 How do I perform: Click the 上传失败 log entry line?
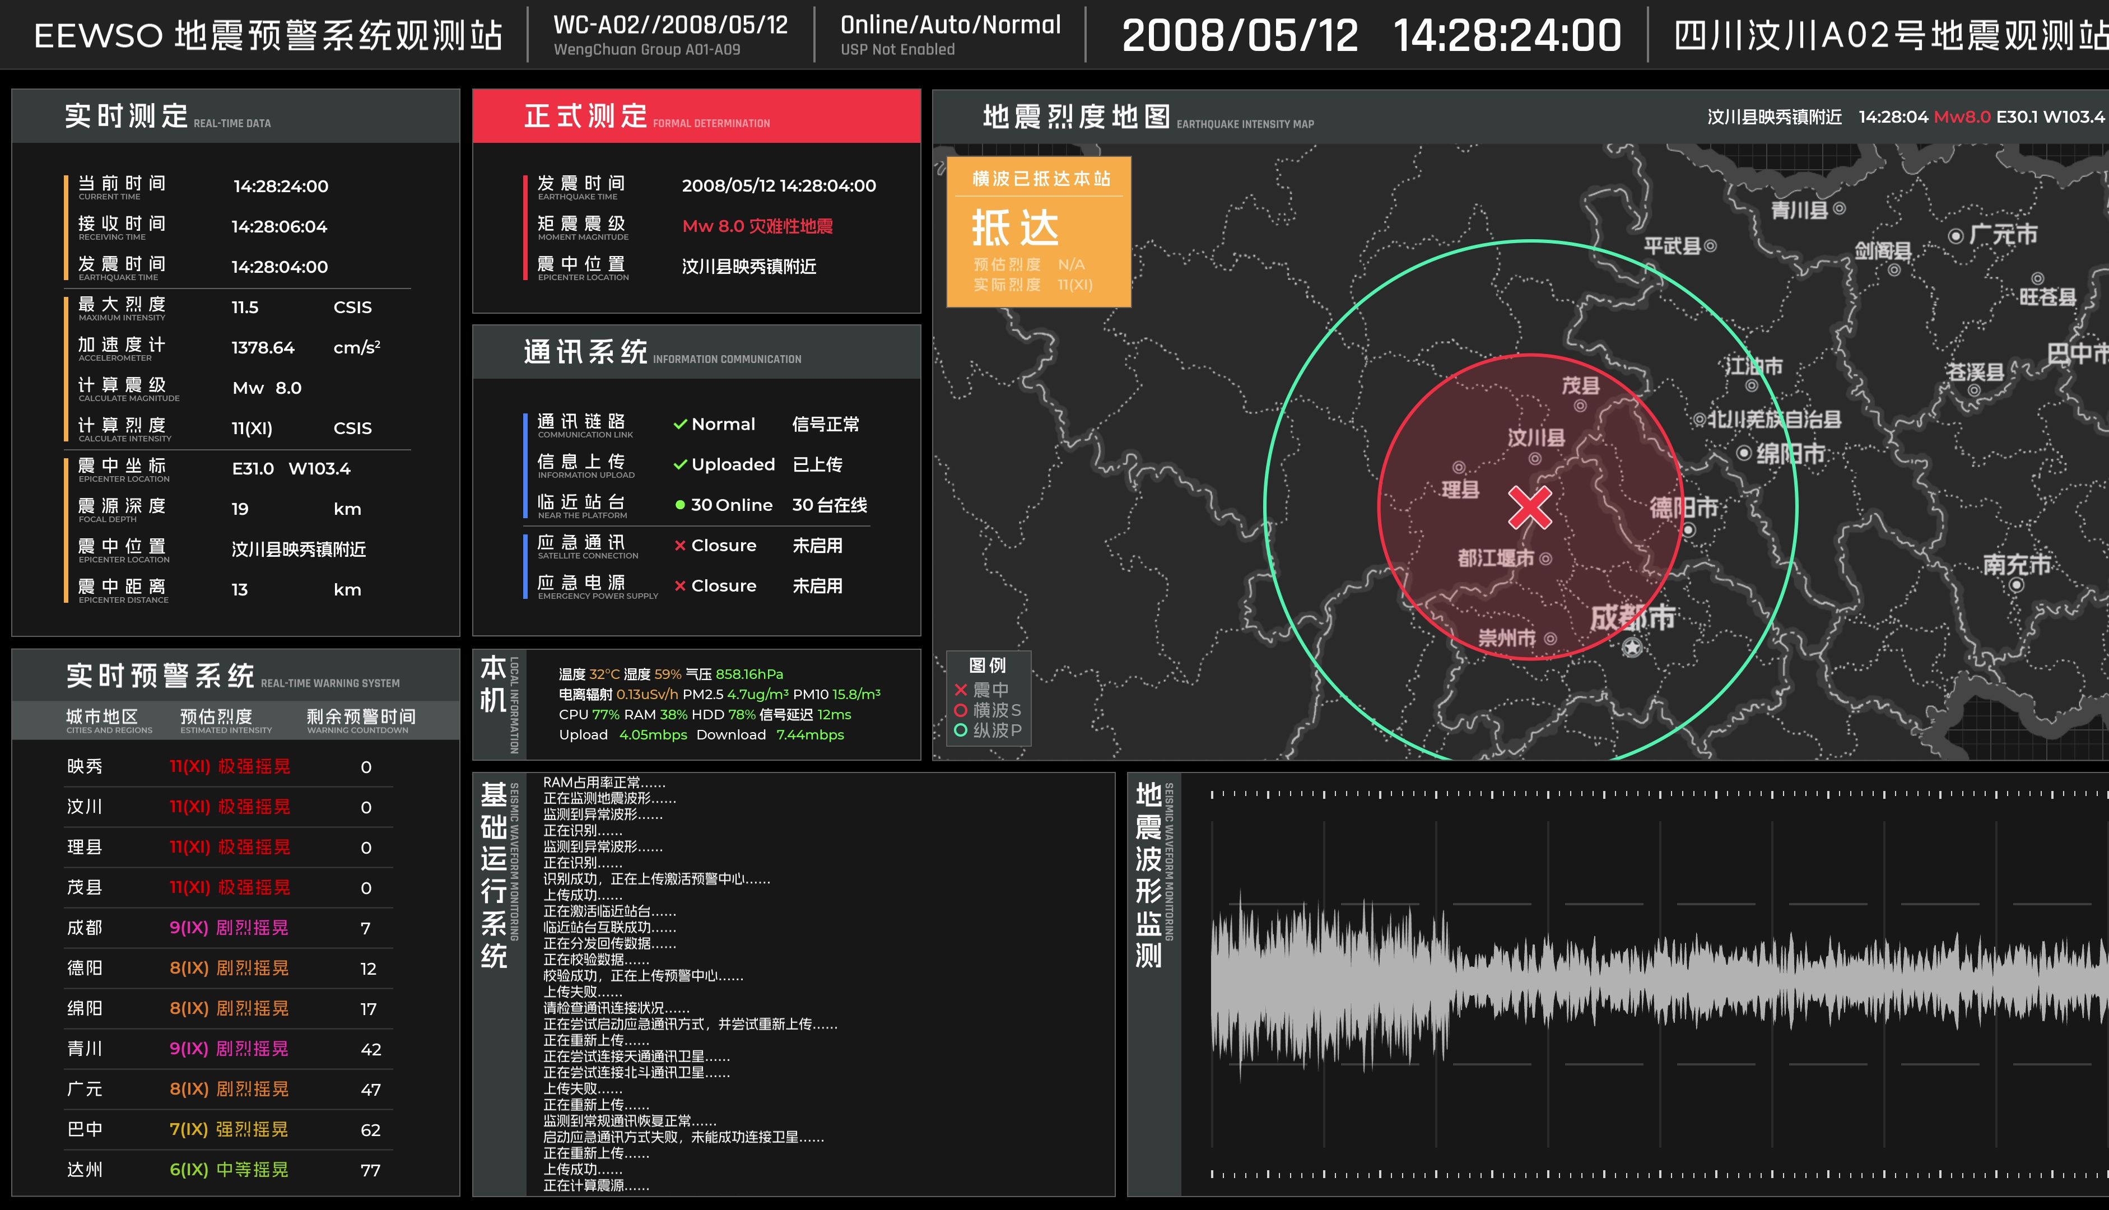click(583, 992)
